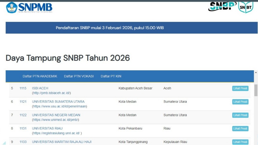This screenshot has width=258, height=145.
Task: Select Kota Medan cell in row 6
Action: pyautogui.click(x=127, y=101)
